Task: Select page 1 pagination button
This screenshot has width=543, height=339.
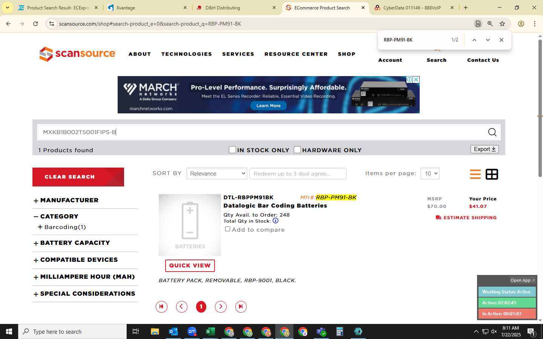Action: (201, 307)
